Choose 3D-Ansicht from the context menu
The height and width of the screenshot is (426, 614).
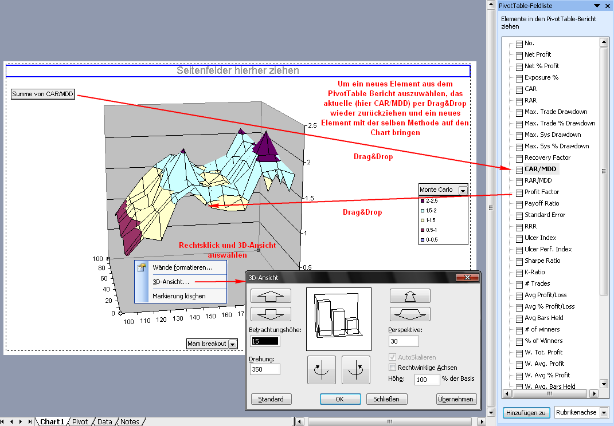point(171,282)
